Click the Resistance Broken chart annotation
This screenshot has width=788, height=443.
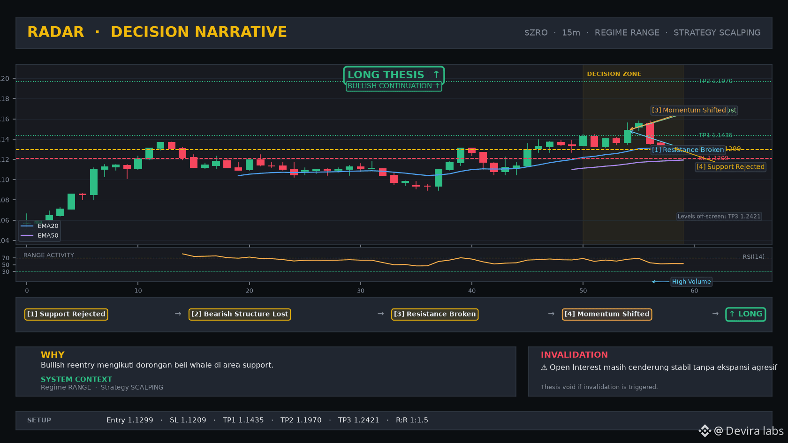[688, 150]
